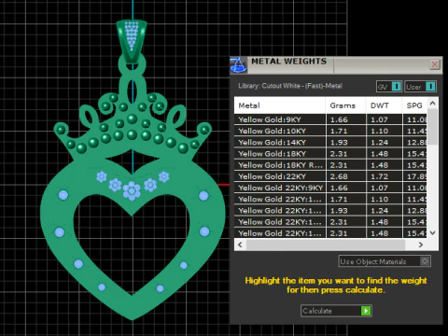This screenshot has height=336, width=448.
Task: Click the Grams column header
Action: coord(345,105)
